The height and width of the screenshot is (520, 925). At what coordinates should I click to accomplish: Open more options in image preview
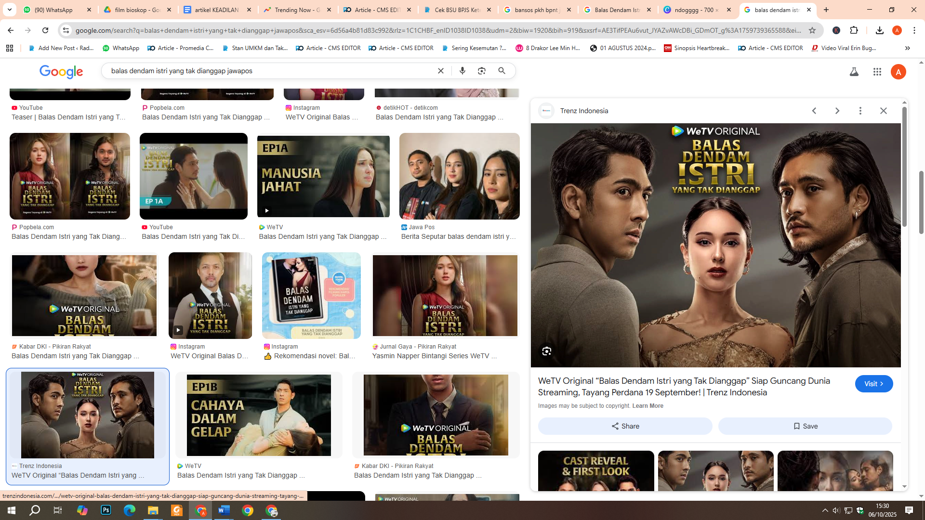click(860, 111)
